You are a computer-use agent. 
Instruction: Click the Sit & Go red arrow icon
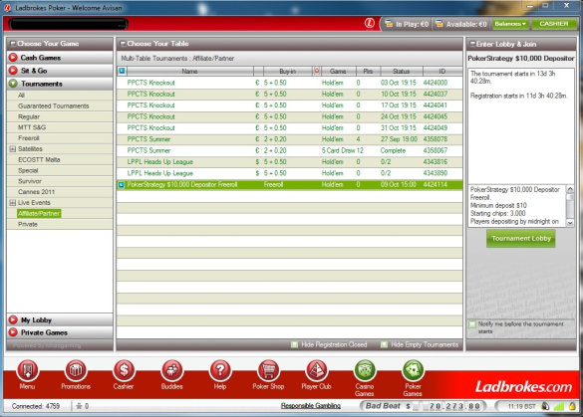click(x=13, y=71)
